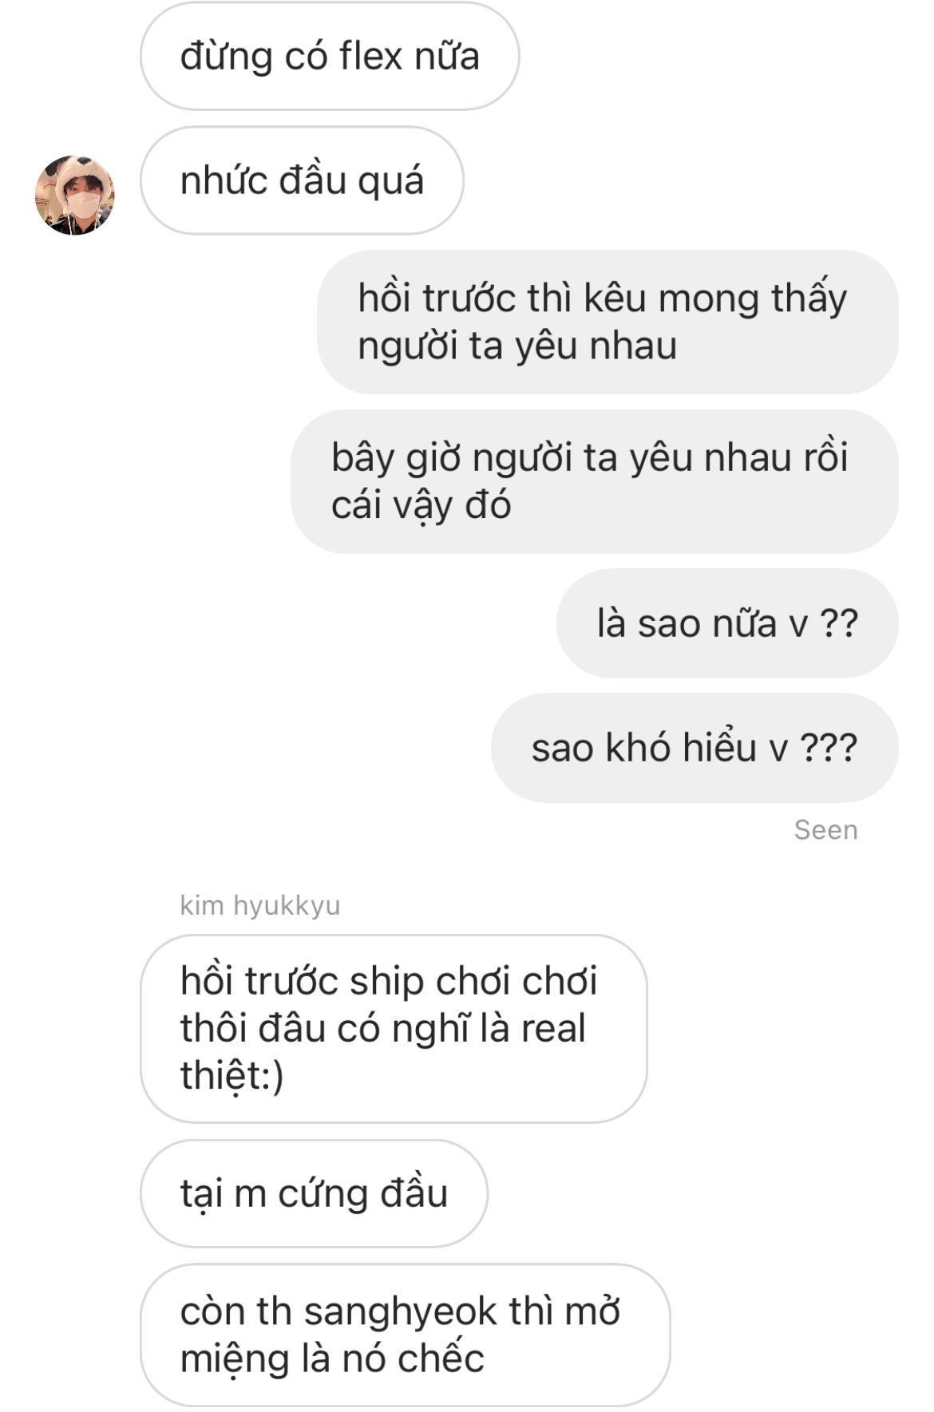Open the kim hyukkyu sender name
The height and width of the screenshot is (1412, 934).
click(x=260, y=905)
